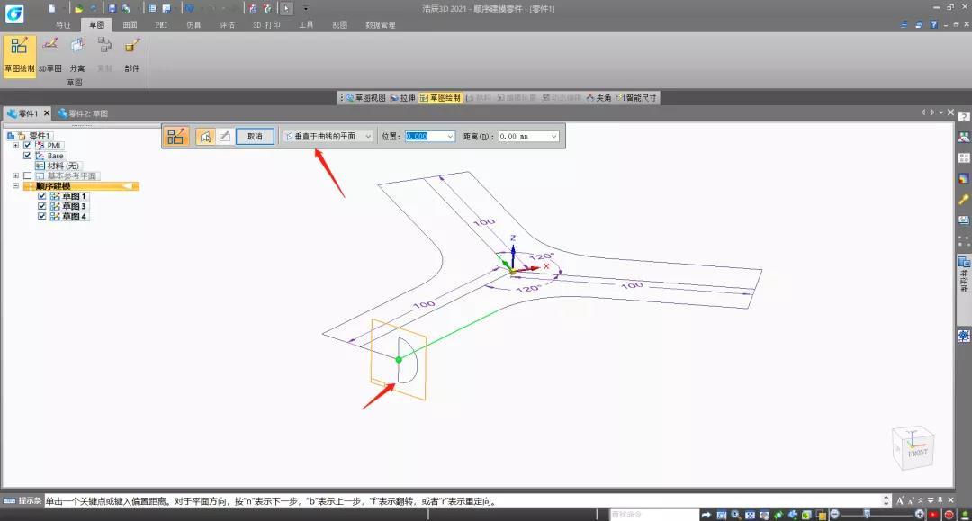Switch to the 曲面 ribbon tab
Viewport: 972px width, 521px height.
130,25
